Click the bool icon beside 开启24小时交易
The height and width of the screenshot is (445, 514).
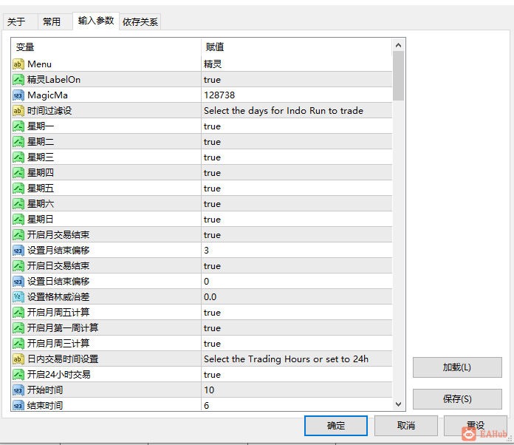[x=18, y=375]
